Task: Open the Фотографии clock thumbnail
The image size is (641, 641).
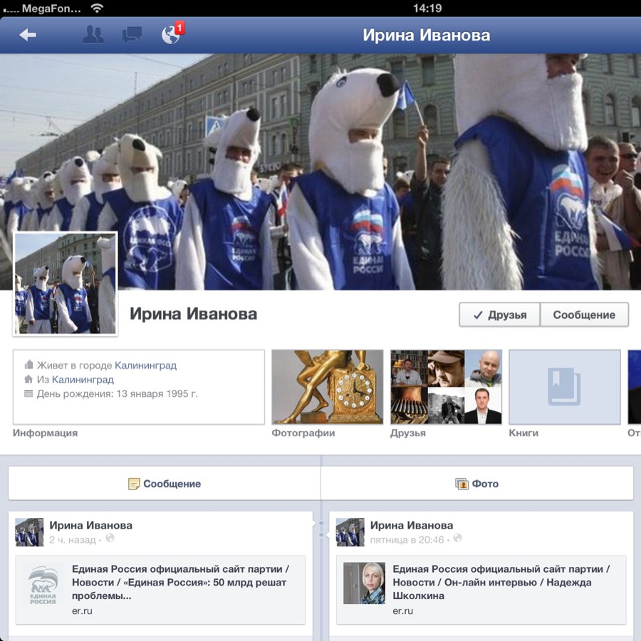Action: point(328,387)
